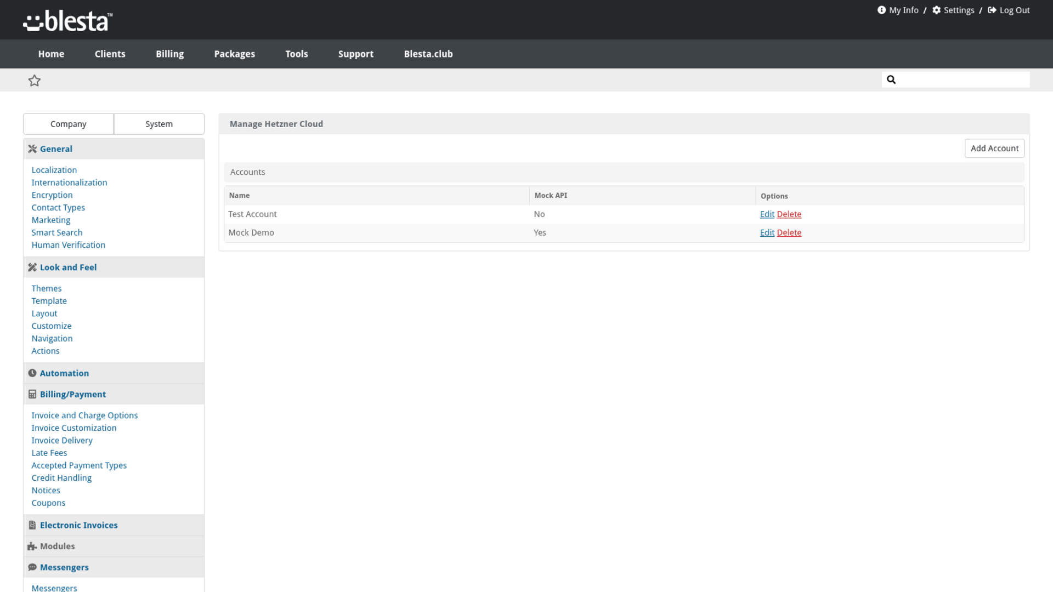The height and width of the screenshot is (592, 1053).
Task: Open Layout settings
Action: (x=44, y=314)
